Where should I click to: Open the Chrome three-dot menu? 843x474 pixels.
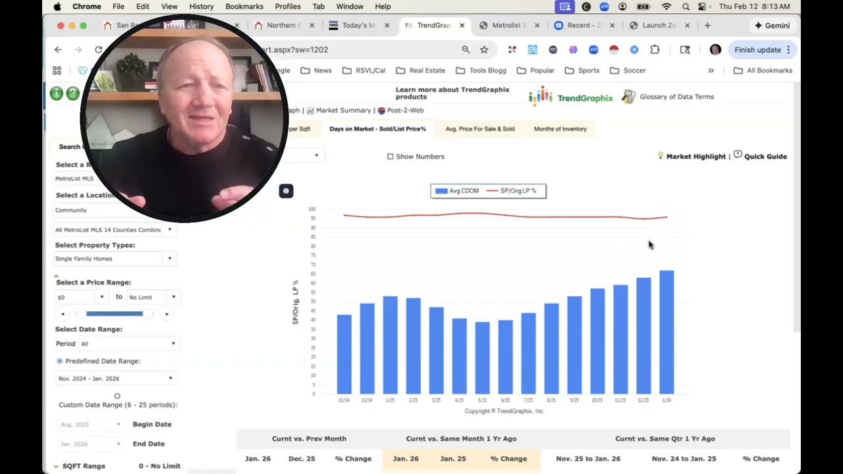coord(788,49)
